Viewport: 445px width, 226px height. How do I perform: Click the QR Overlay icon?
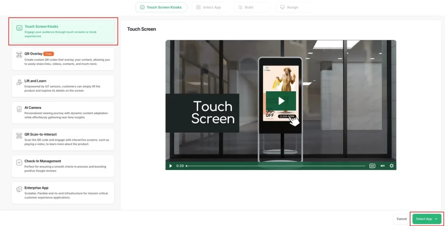[x=19, y=55]
